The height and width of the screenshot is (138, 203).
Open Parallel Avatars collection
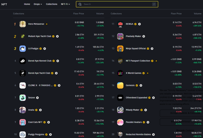[134, 122]
